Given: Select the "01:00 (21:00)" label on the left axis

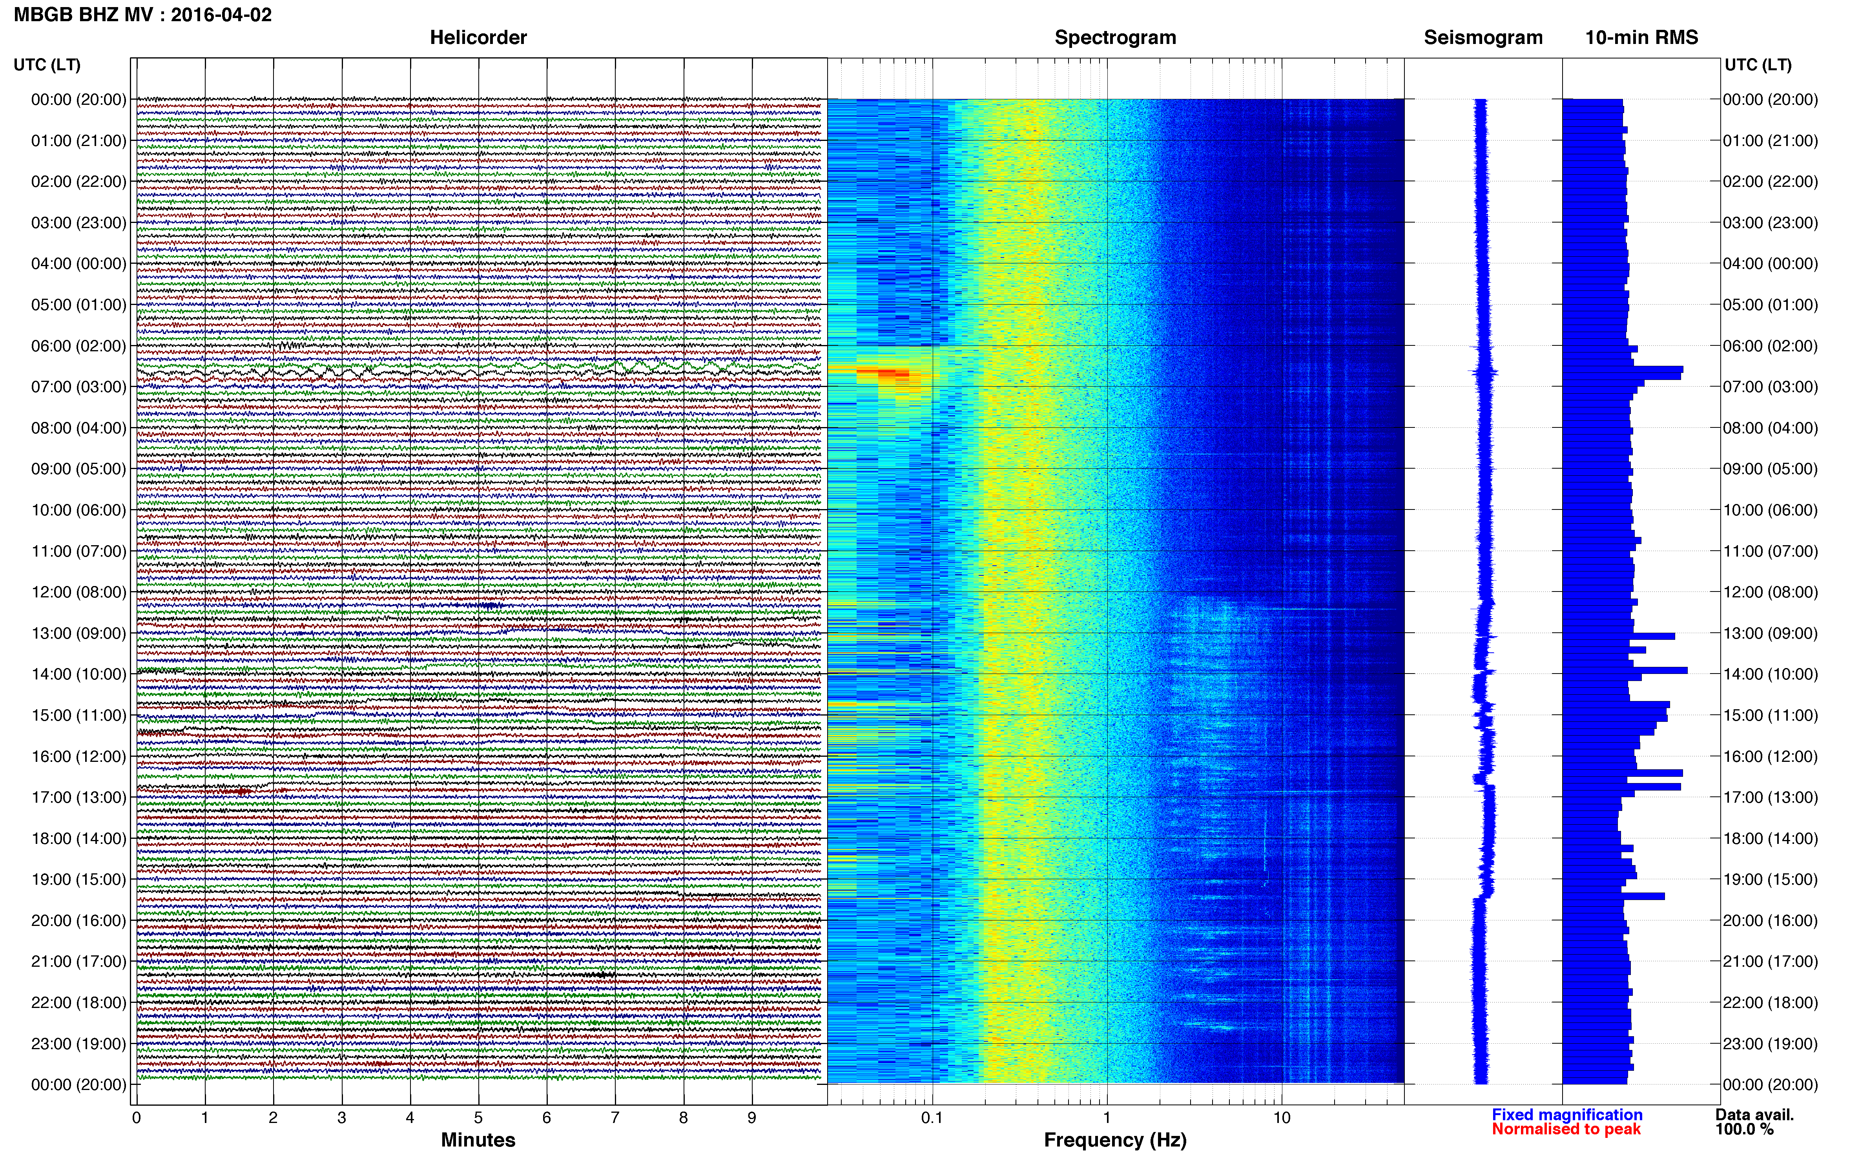Looking at the screenshot, I should click(78, 141).
